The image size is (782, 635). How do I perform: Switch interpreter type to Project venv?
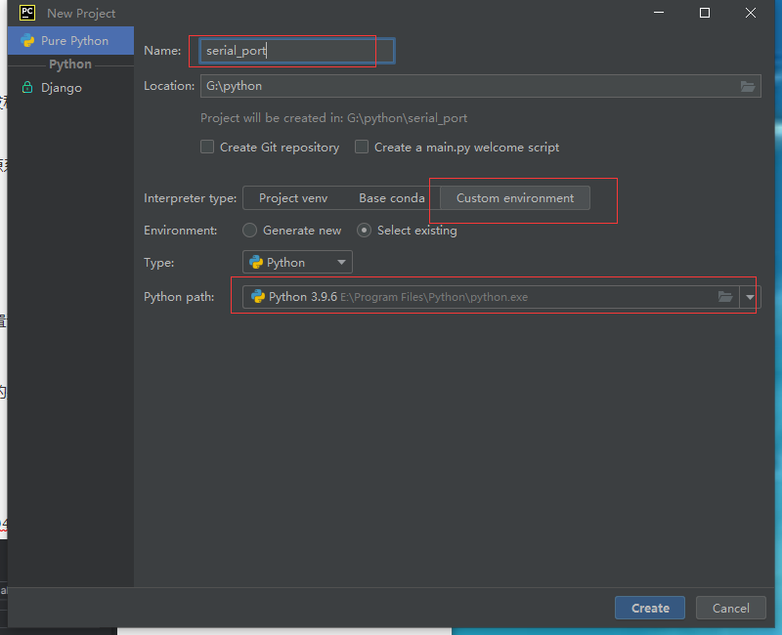(293, 198)
